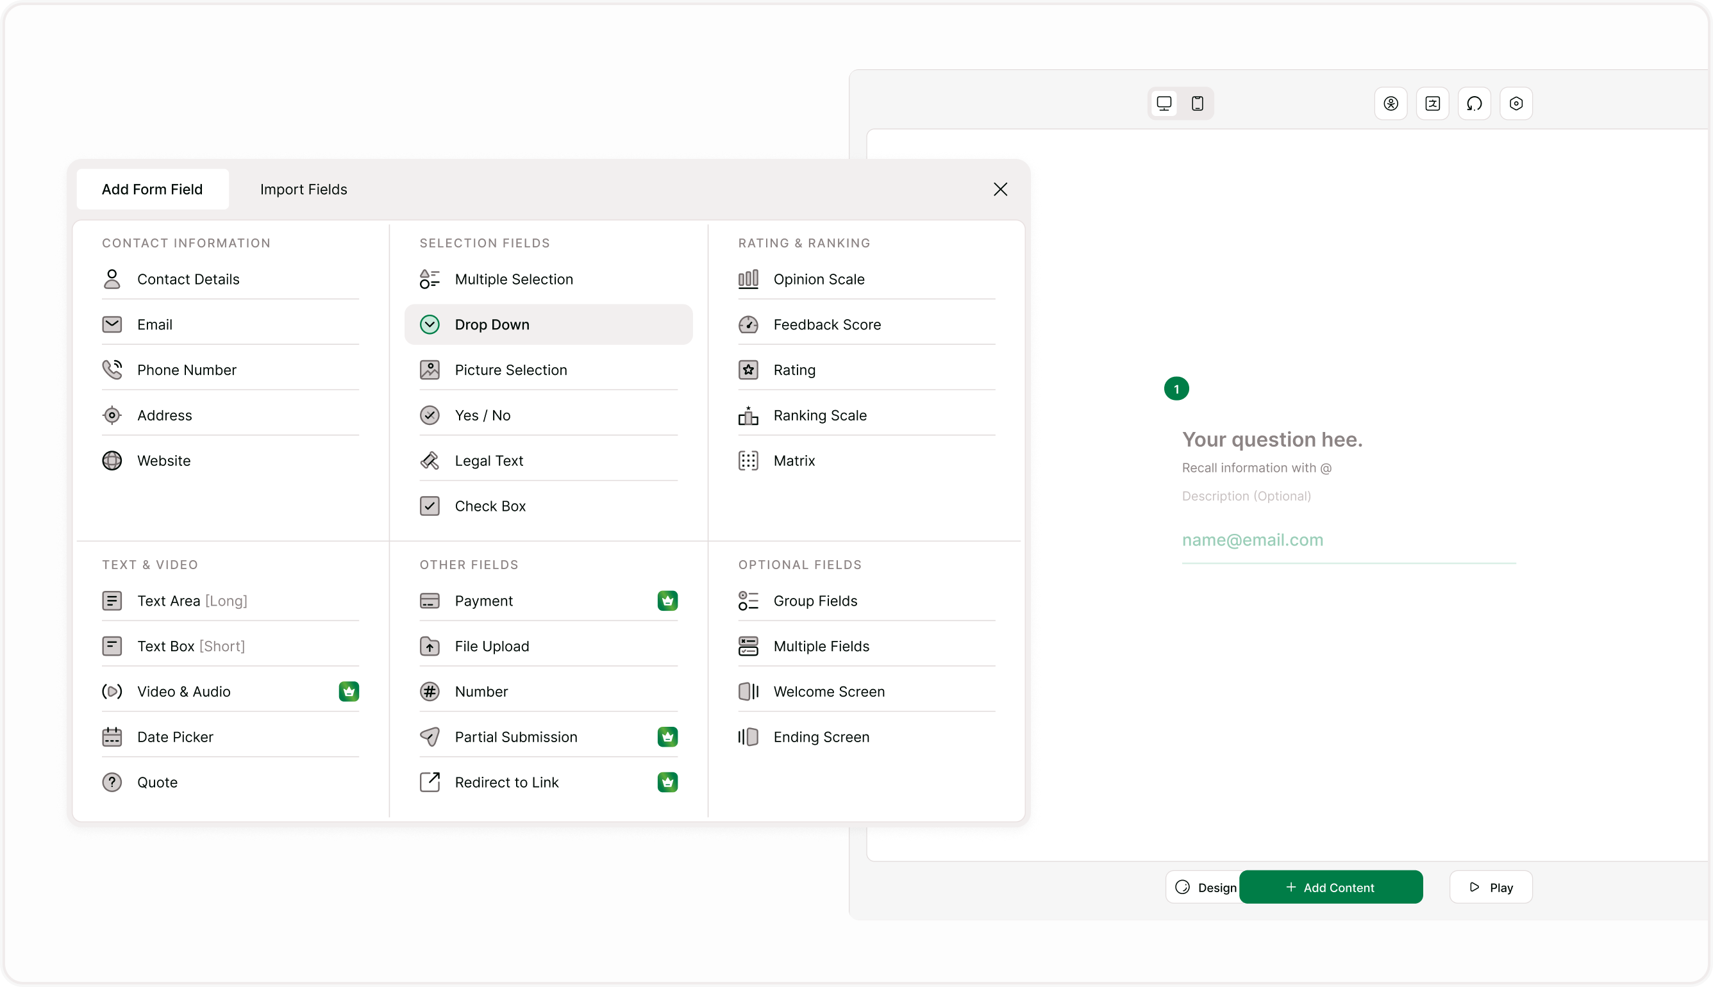Add the Redirect to Link icon
The width and height of the screenshot is (1713, 987).
(430, 783)
